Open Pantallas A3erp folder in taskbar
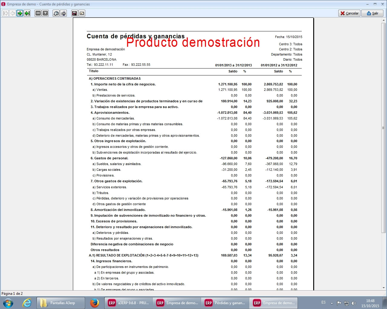 pos(60,303)
